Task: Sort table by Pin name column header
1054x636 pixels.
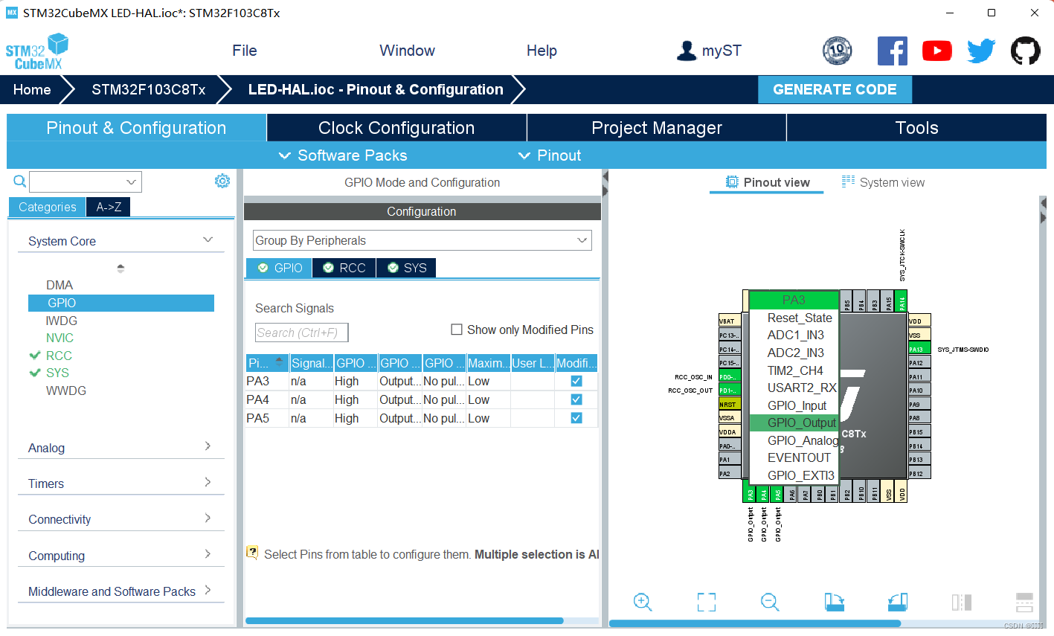Action: pyautogui.click(x=267, y=363)
